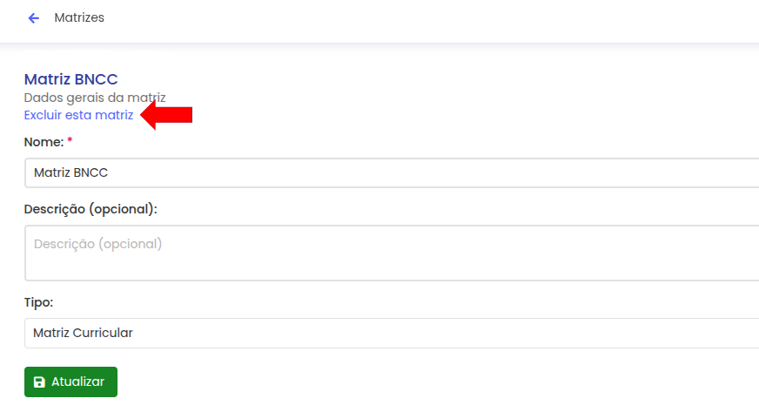
Task: Click the 'Descrição (opcional):' field label
Action: (90, 210)
